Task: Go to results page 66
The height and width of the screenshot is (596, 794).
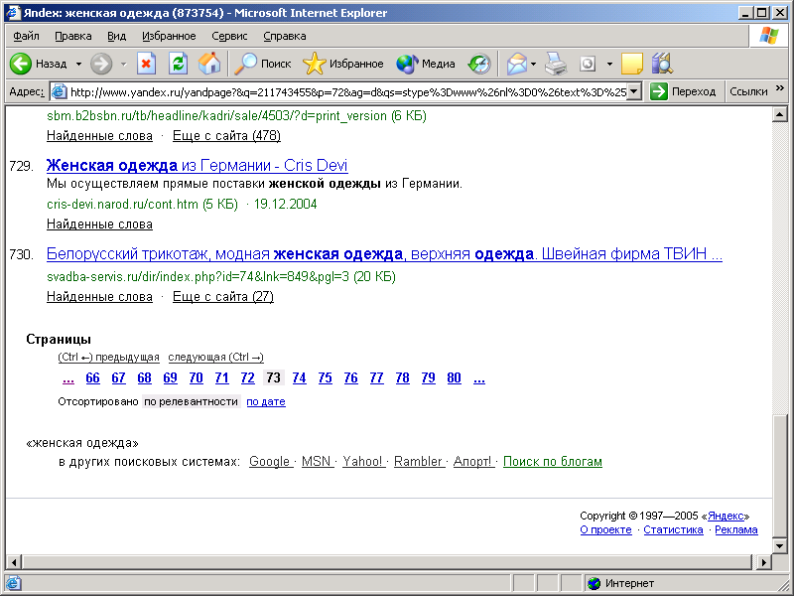Action: click(x=92, y=378)
